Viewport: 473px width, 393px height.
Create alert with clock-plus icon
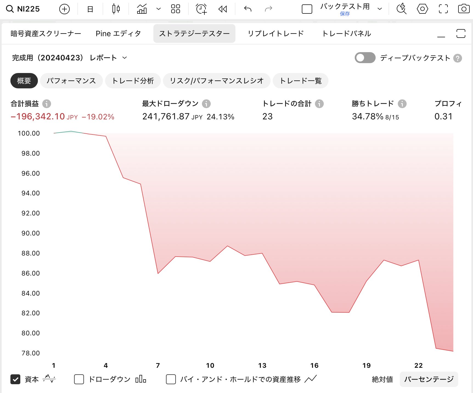[201, 9]
